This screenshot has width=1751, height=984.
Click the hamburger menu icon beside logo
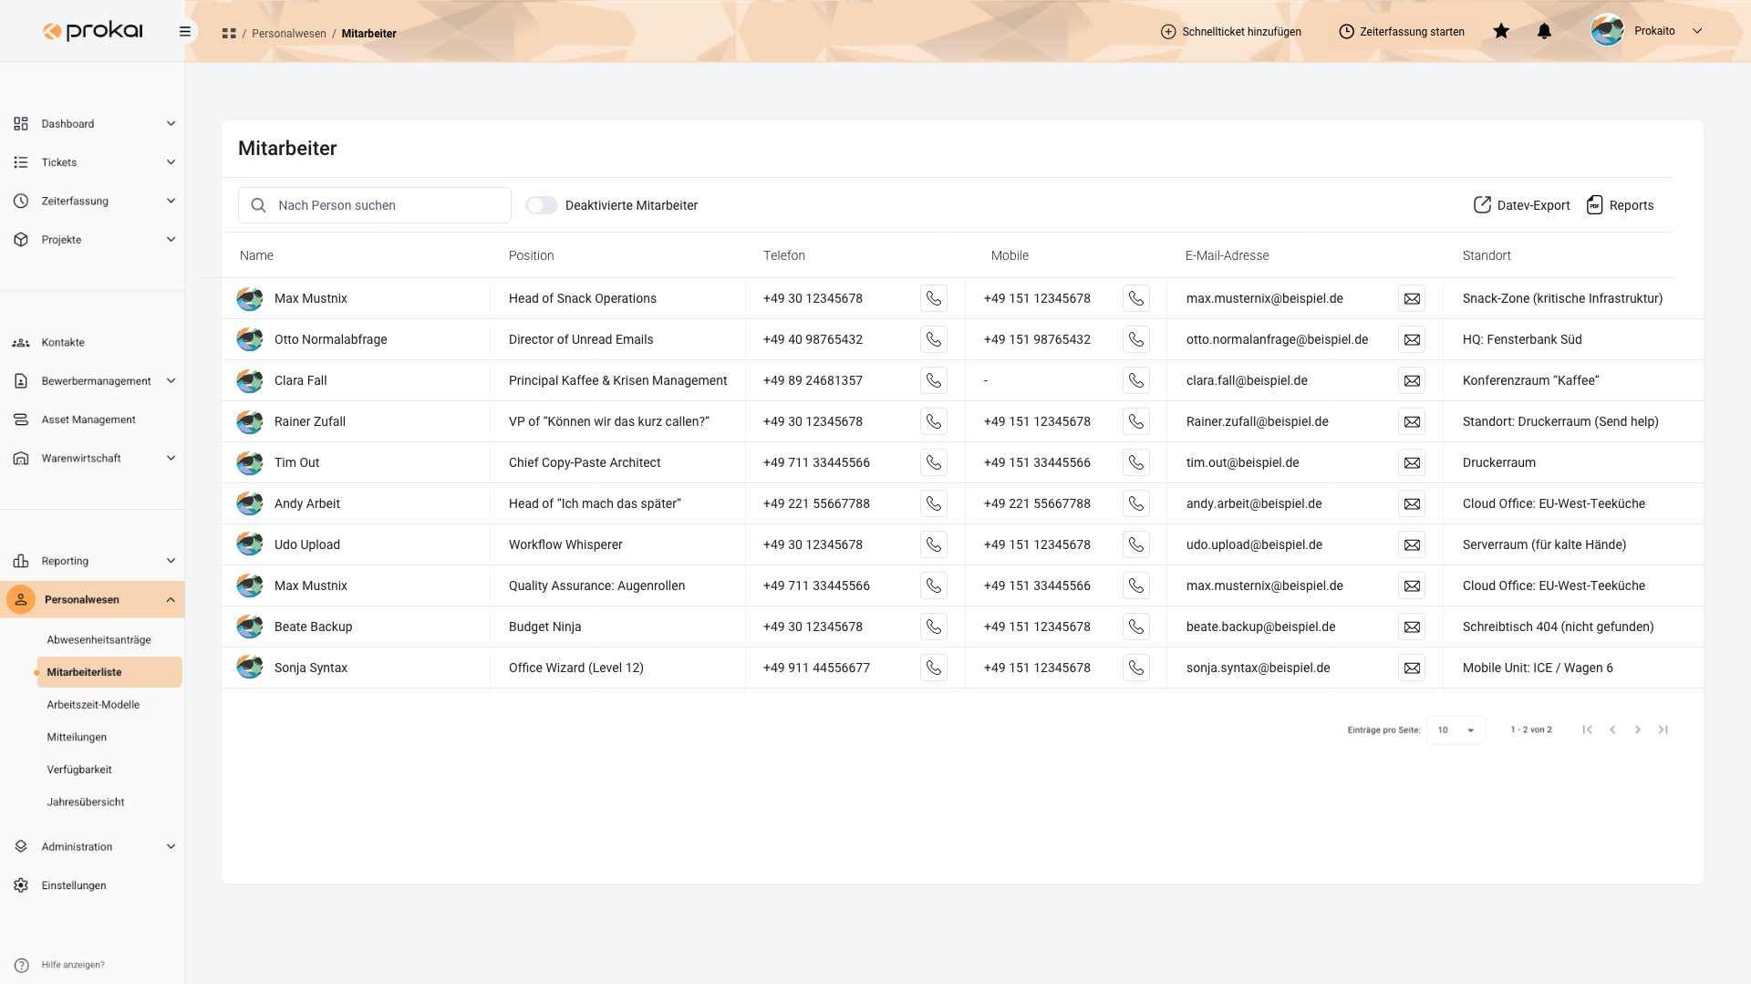(185, 31)
